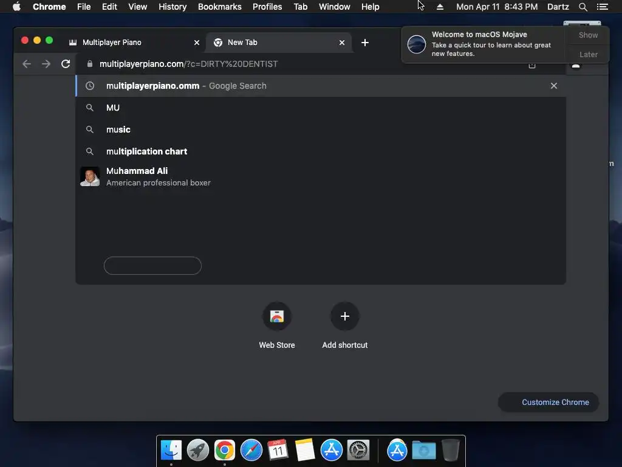Screen dimensions: 622x467
Task: Open the Edit menu
Action: point(109,7)
